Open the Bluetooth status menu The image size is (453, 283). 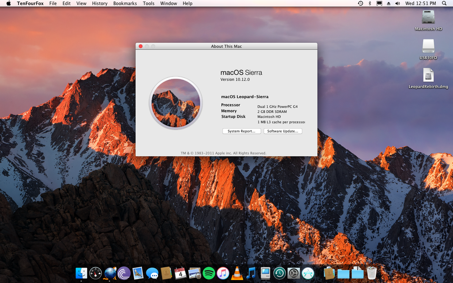(369, 4)
